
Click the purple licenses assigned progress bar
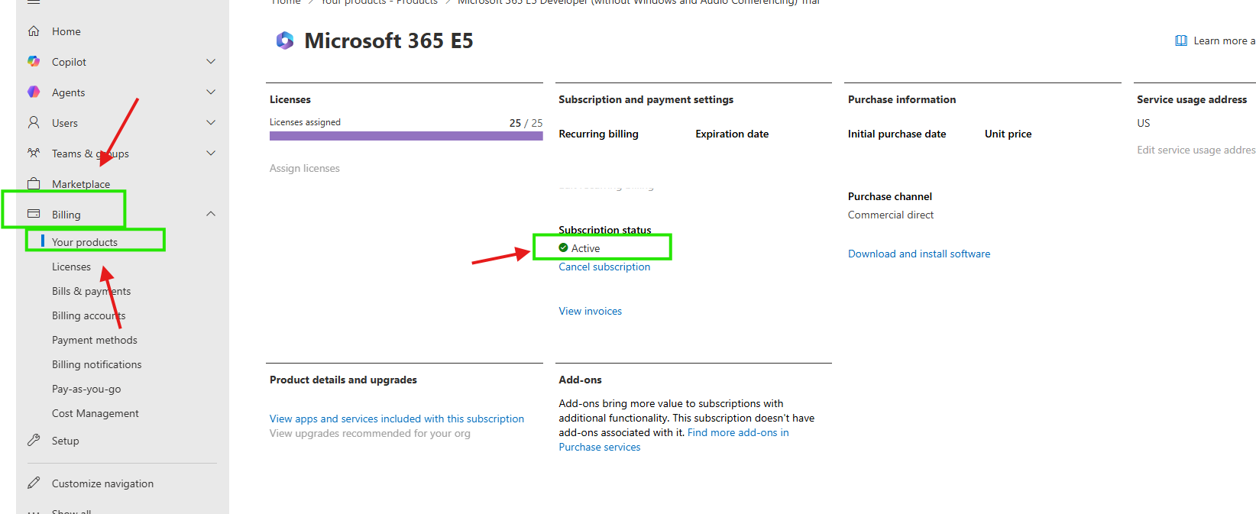tap(406, 136)
